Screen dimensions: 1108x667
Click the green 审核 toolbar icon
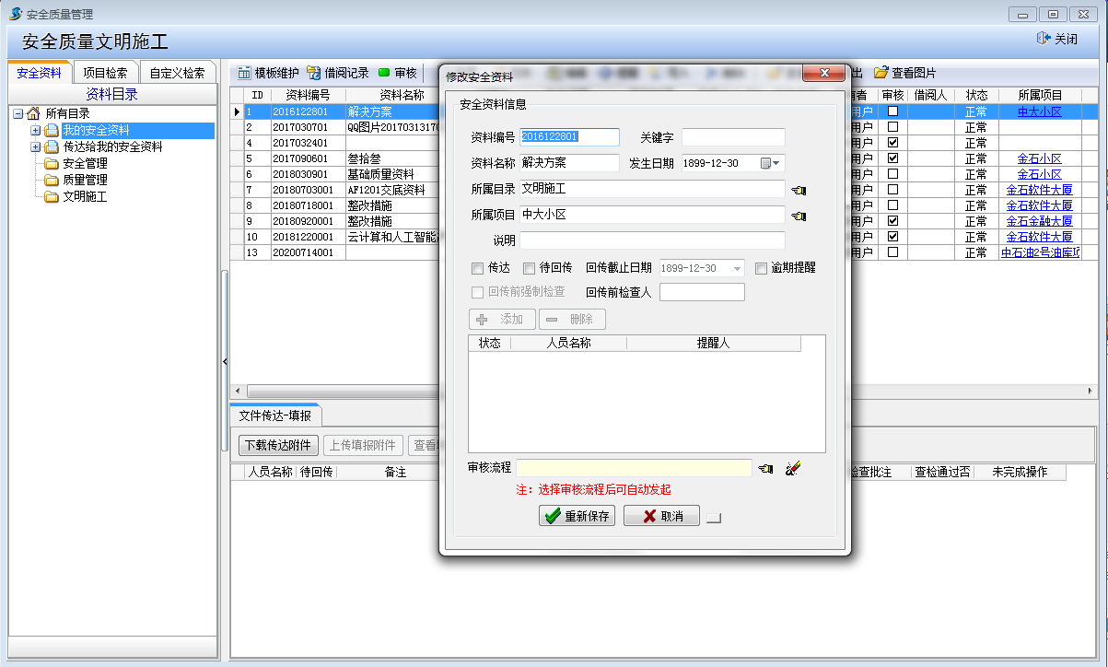(384, 73)
